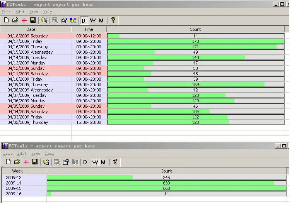Save using floppy disk icon in top window

(33, 20)
